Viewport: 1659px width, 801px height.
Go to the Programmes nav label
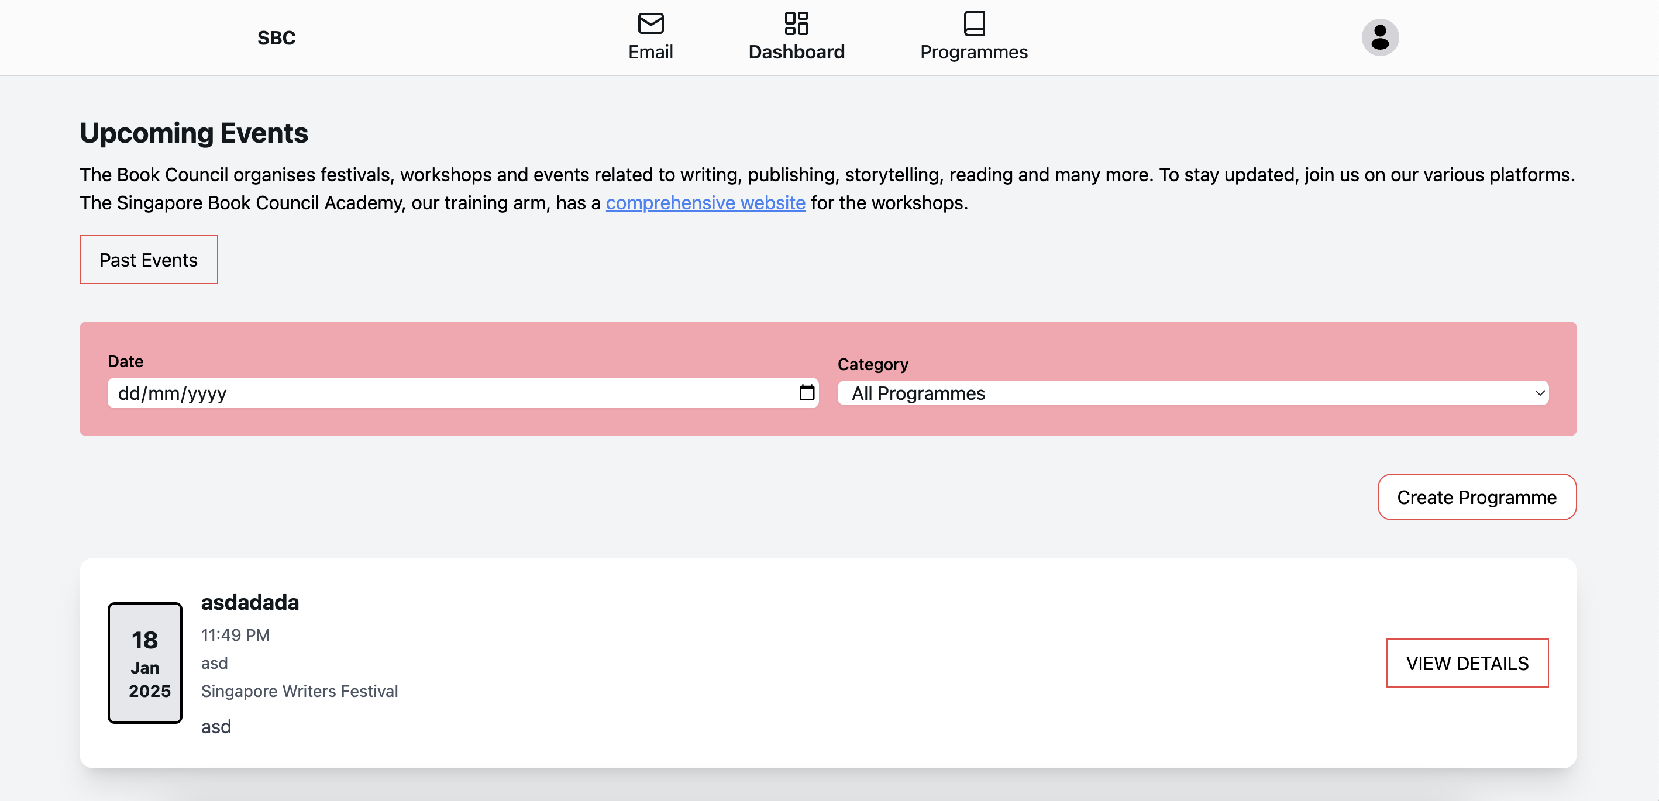(974, 52)
